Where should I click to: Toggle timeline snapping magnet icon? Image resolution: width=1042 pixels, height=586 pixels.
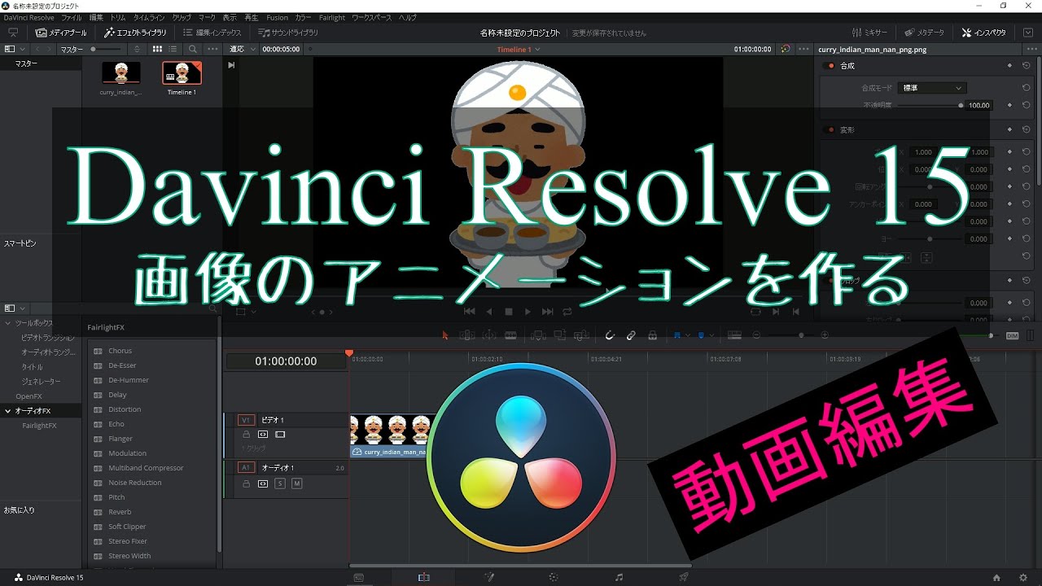tap(610, 335)
